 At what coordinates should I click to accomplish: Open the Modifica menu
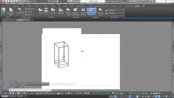[13, 4]
